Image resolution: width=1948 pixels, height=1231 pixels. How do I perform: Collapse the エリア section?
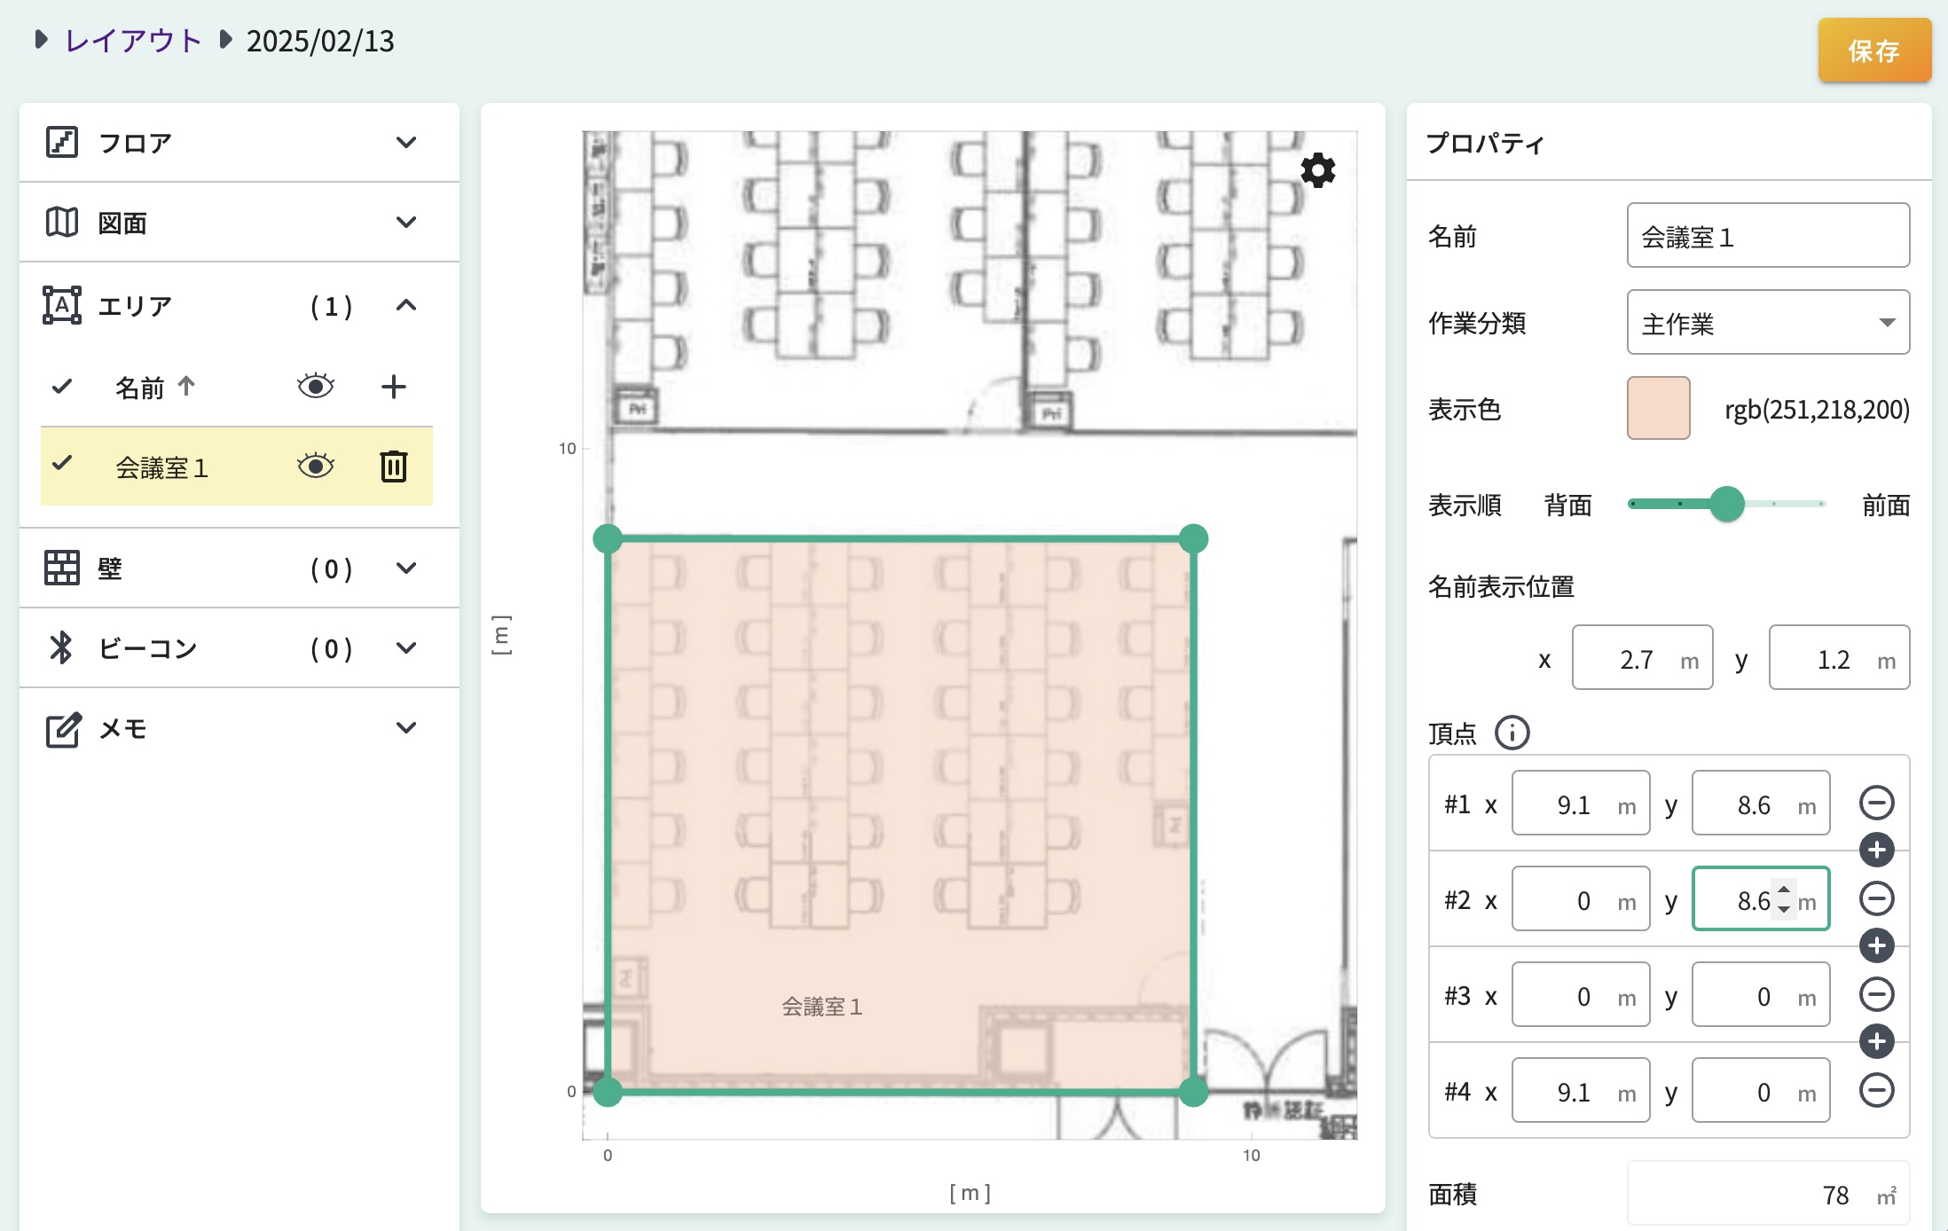[407, 305]
